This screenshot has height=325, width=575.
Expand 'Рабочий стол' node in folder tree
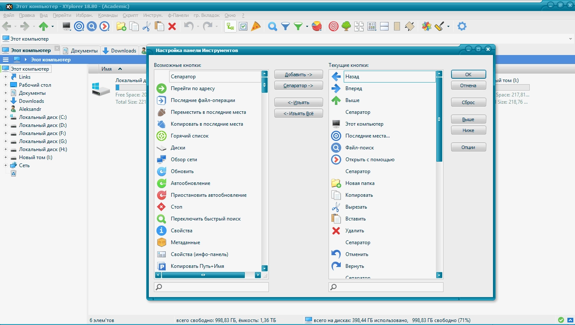tap(6, 85)
